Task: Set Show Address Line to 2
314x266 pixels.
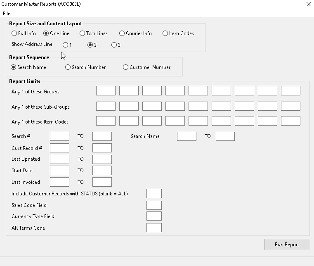Action: (92, 45)
